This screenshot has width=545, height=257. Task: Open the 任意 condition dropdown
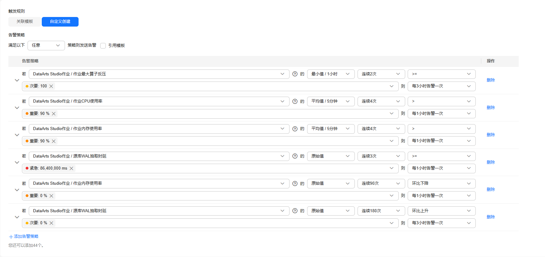pos(46,45)
